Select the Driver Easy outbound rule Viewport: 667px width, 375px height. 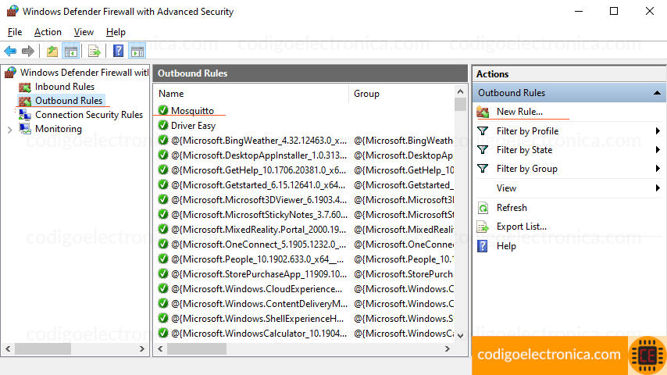pos(193,126)
